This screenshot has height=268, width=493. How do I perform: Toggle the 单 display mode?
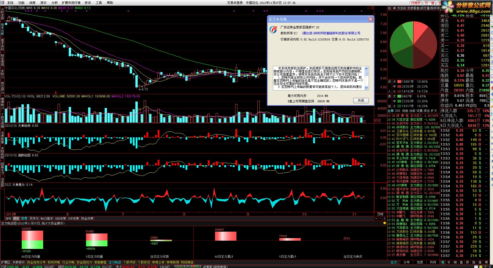tap(394, 8)
